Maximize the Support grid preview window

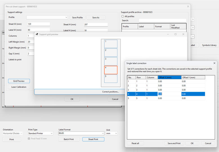tap(175, 34)
